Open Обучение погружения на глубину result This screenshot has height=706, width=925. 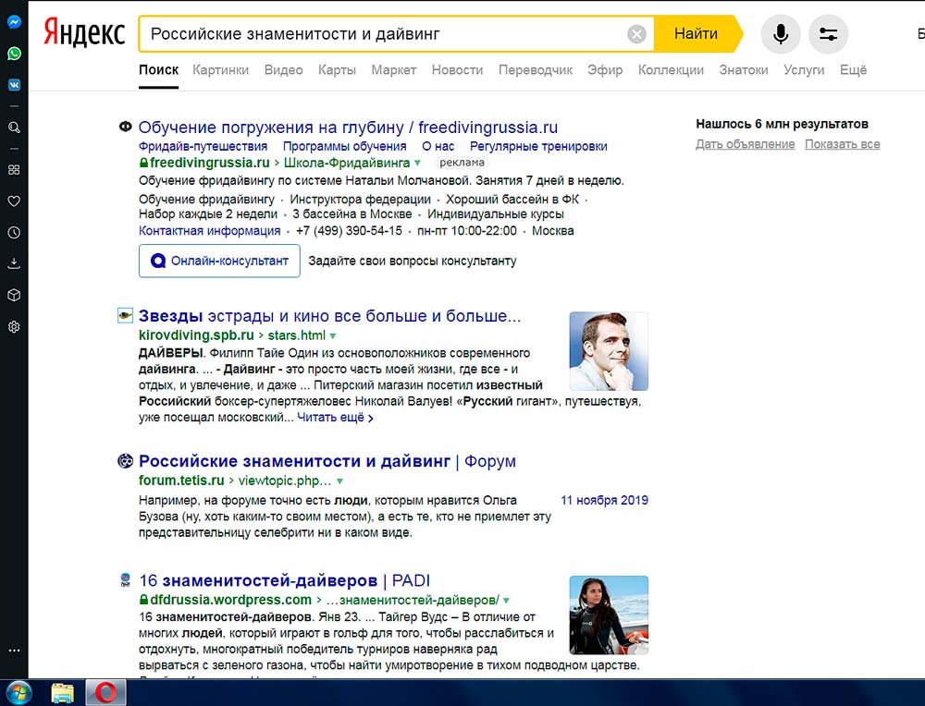pos(348,128)
